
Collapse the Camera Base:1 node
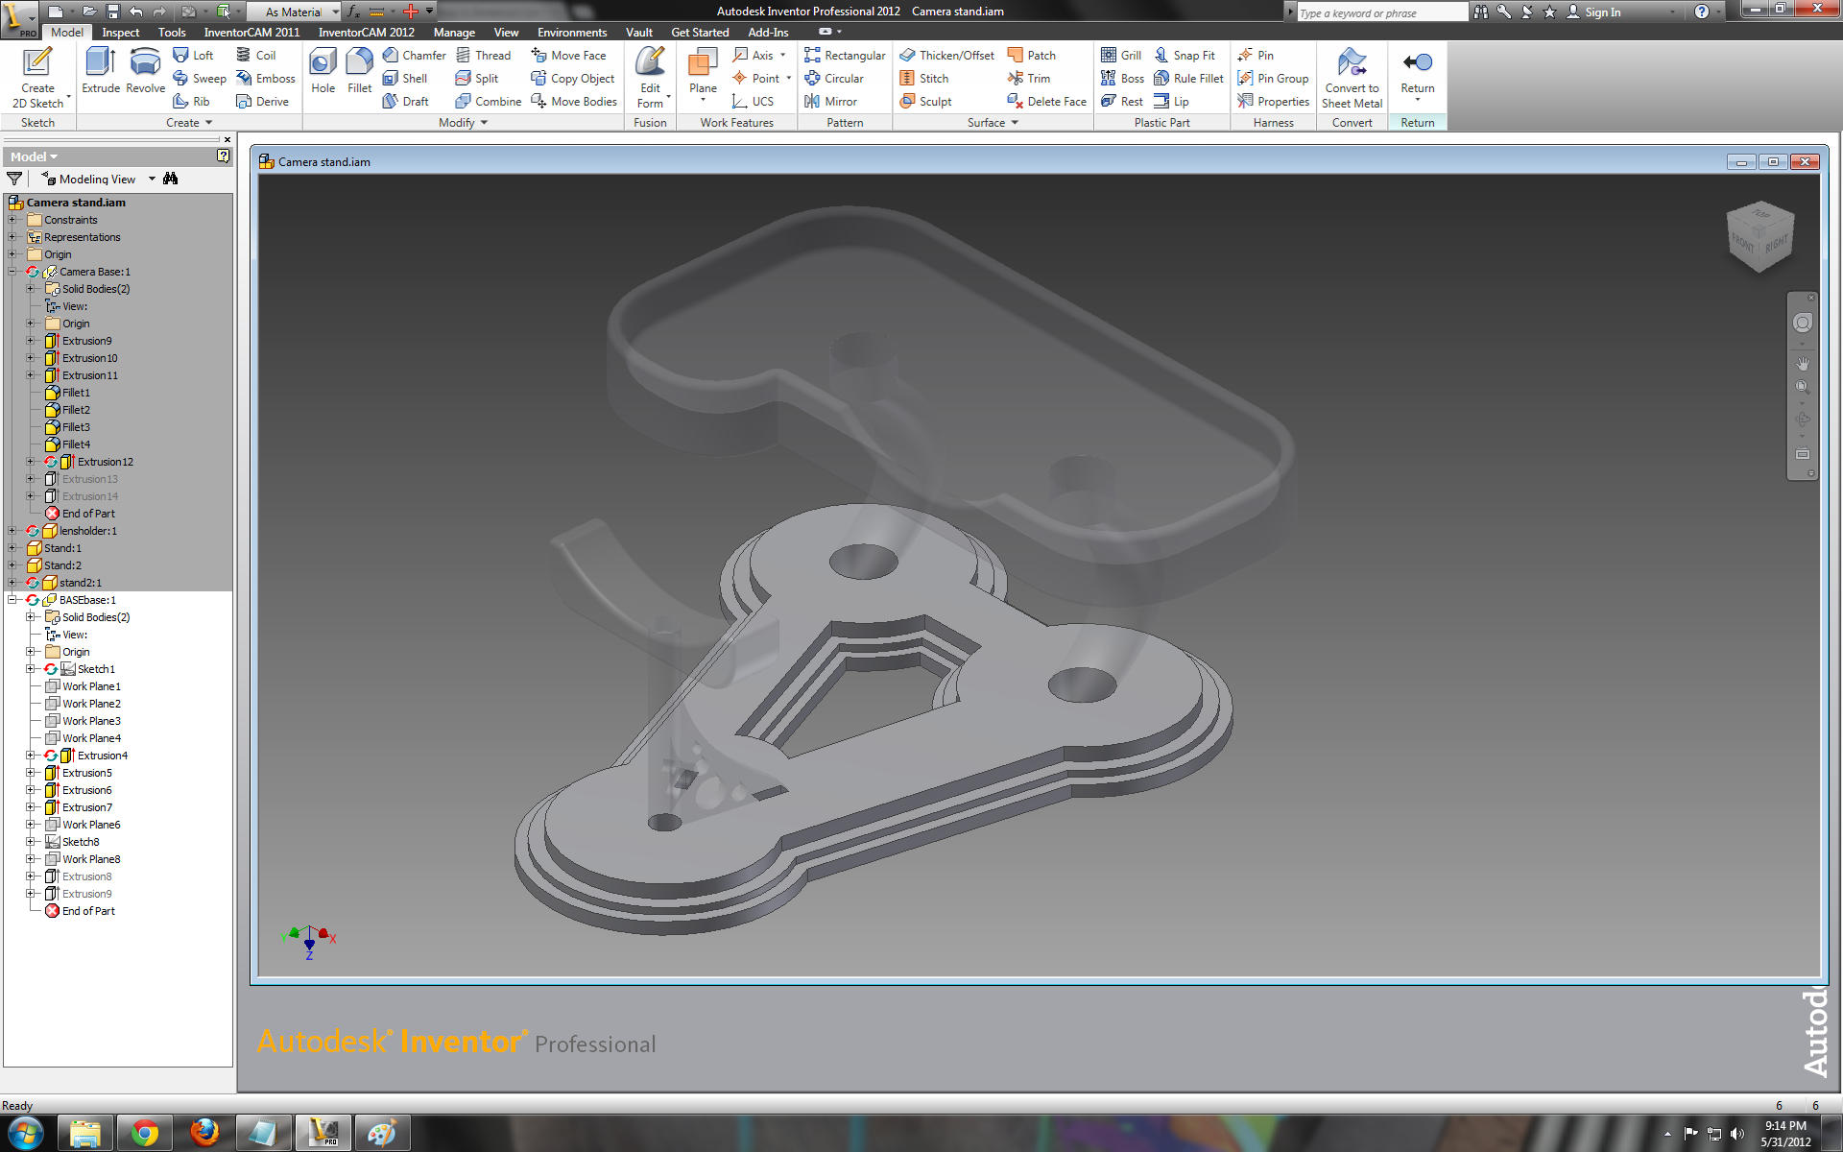click(x=12, y=272)
